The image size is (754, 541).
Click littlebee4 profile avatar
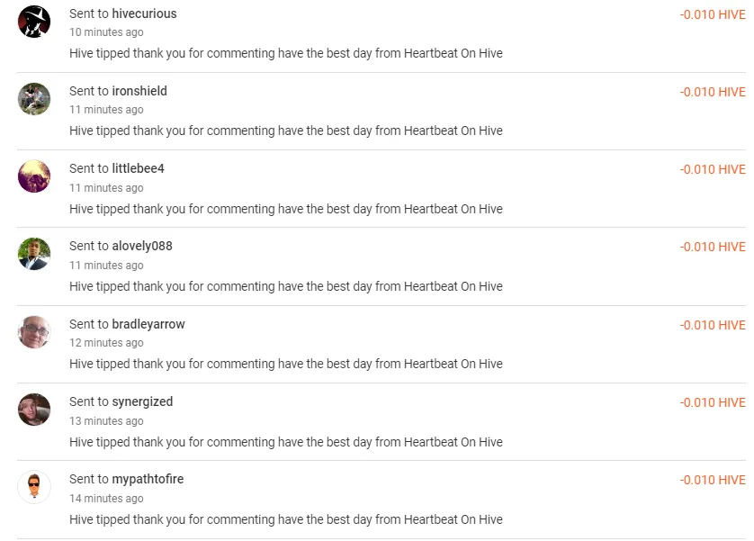(34, 176)
